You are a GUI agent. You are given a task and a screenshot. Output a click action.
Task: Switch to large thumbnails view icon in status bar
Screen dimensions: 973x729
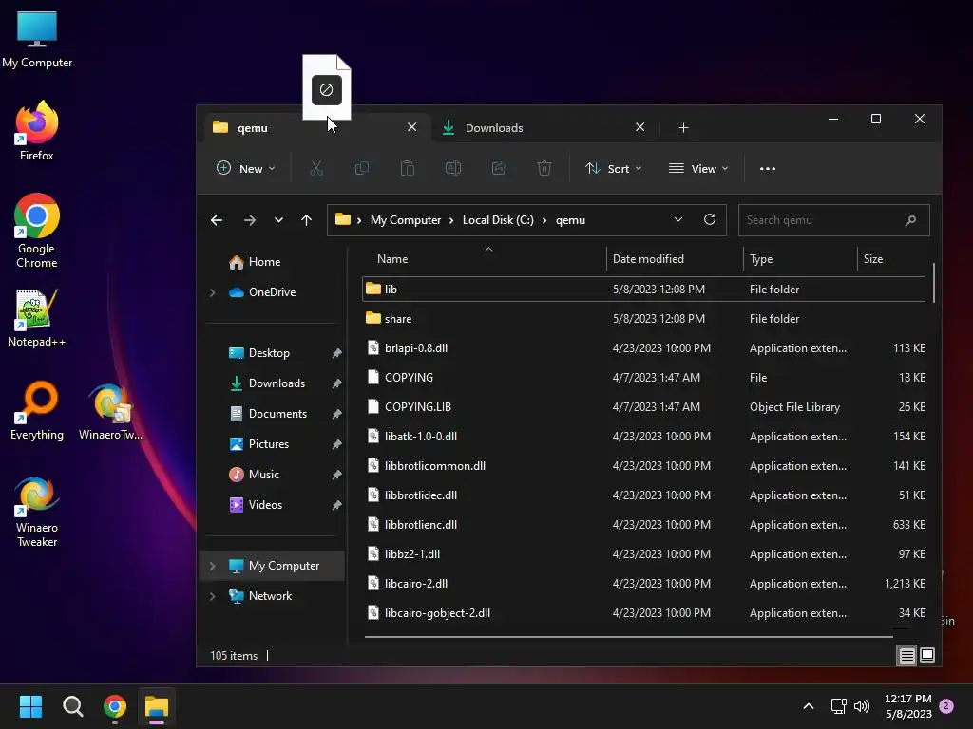click(927, 655)
